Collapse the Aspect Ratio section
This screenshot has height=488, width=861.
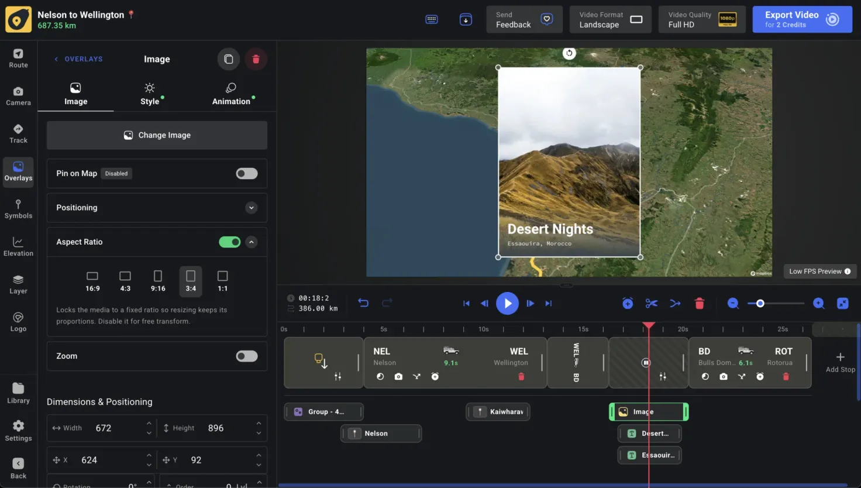pos(252,242)
